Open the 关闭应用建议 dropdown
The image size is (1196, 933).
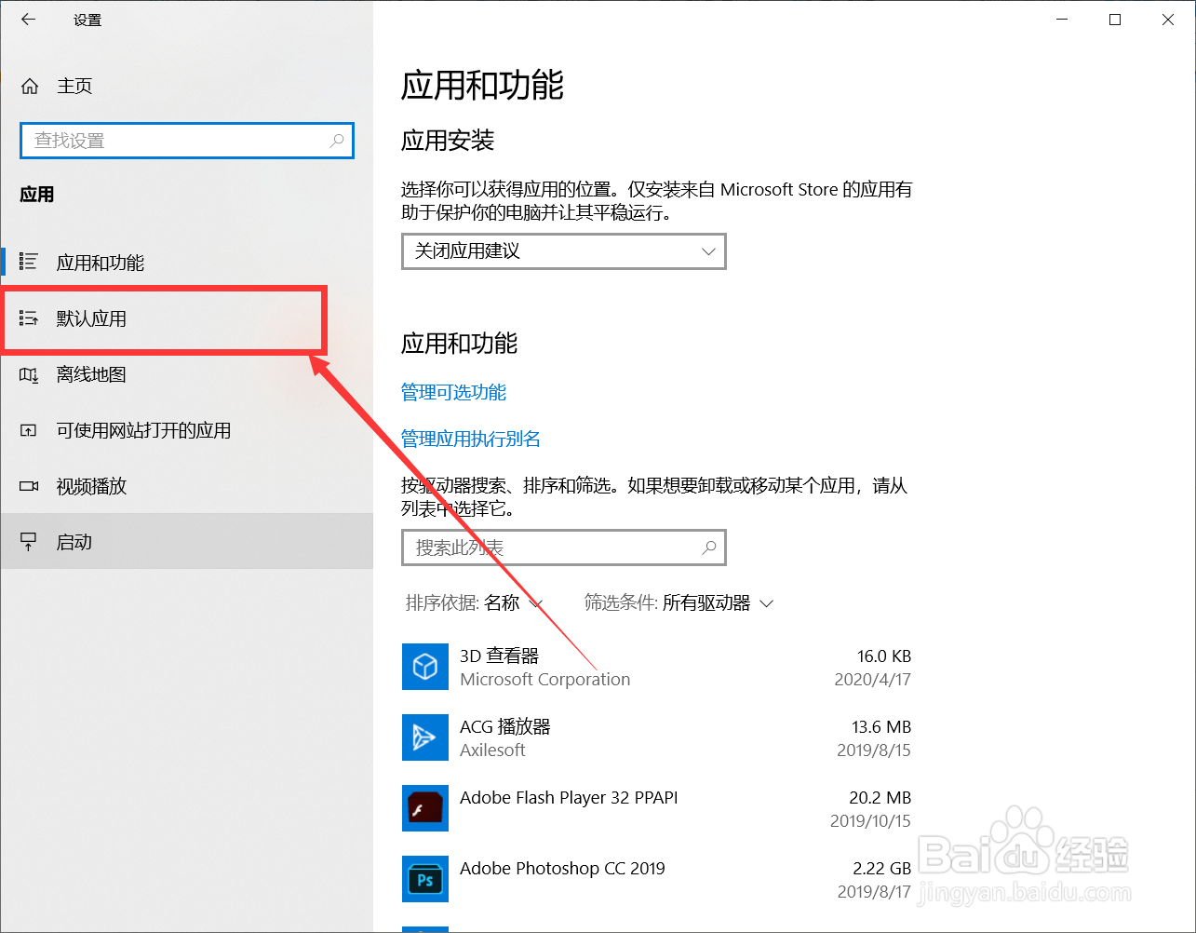pyautogui.click(x=563, y=251)
